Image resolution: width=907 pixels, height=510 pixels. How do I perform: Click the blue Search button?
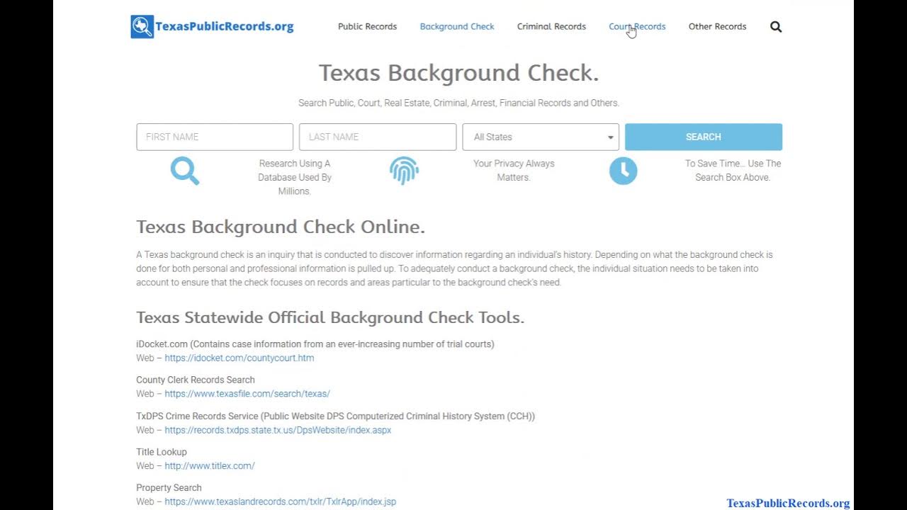(x=704, y=137)
